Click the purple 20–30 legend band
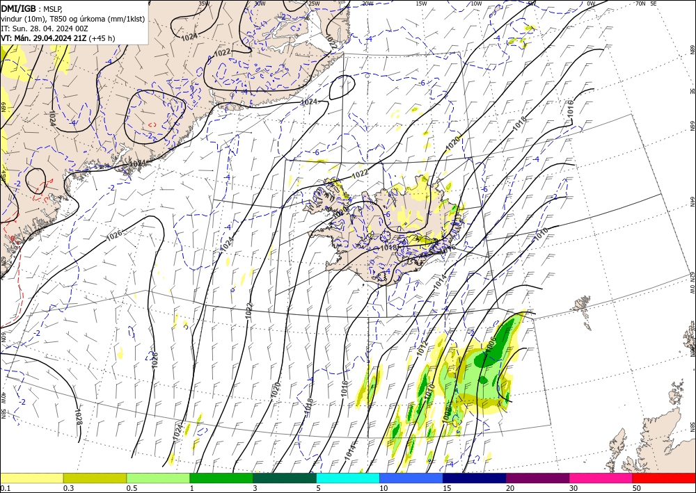 click(537, 478)
